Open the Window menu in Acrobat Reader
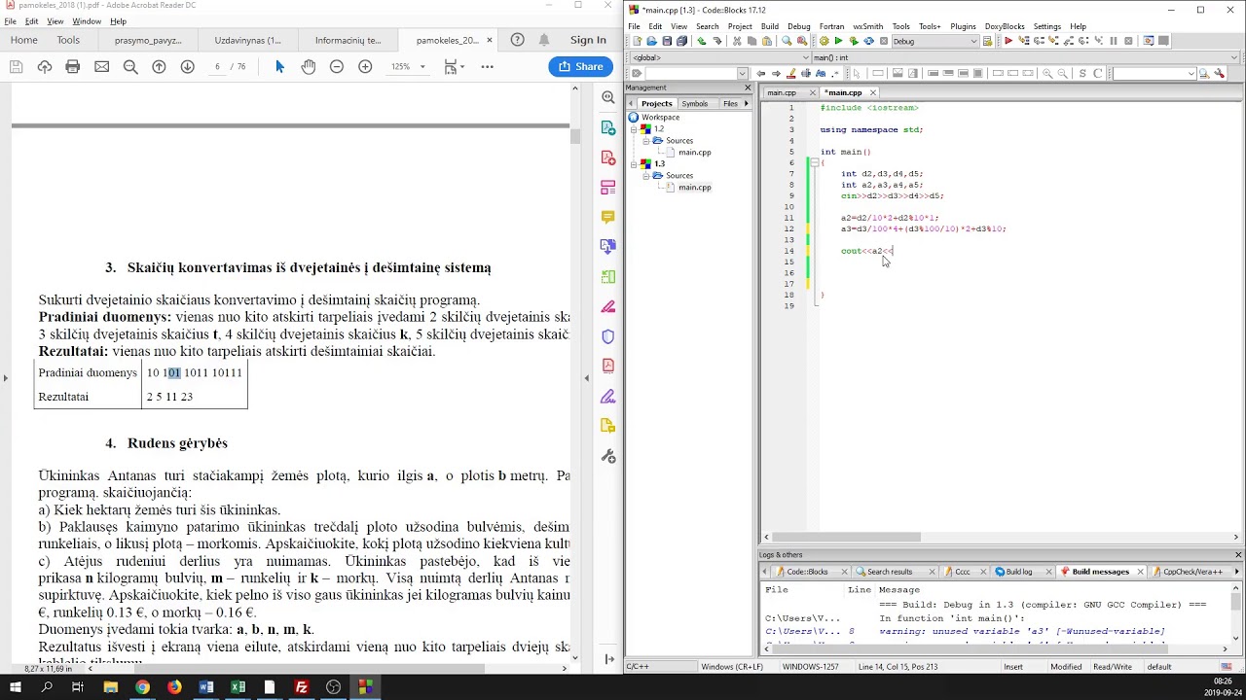 [x=87, y=21]
